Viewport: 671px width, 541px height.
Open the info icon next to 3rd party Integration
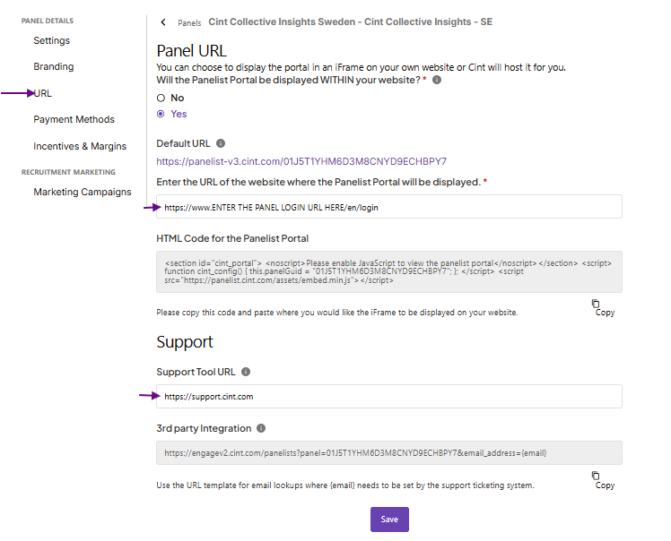click(x=261, y=428)
